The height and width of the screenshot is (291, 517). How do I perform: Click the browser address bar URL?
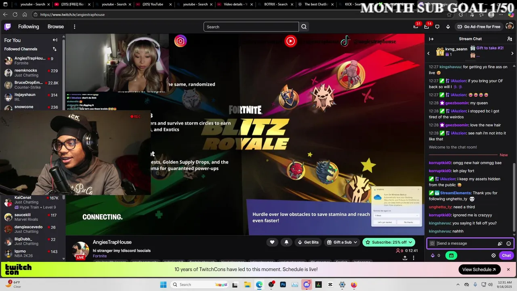point(72,15)
